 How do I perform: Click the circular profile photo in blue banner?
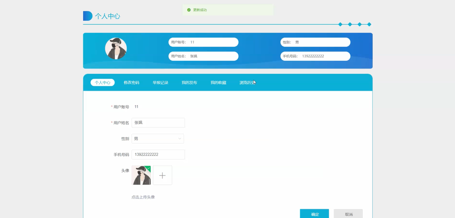click(x=116, y=48)
